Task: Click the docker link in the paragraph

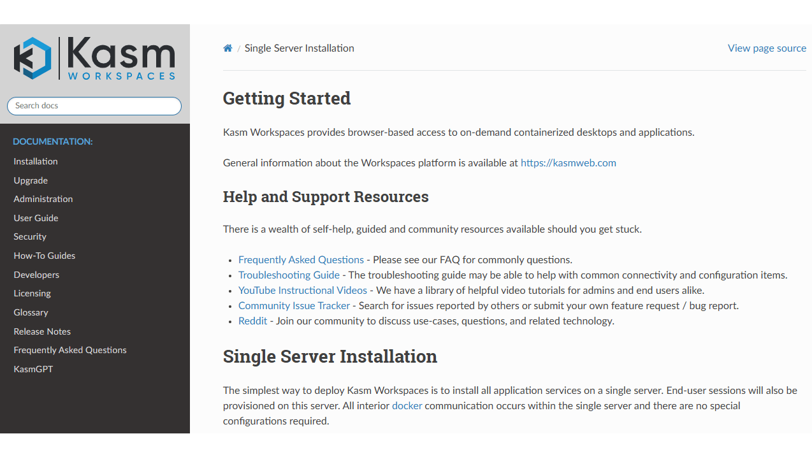Action: pyautogui.click(x=407, y=405)
